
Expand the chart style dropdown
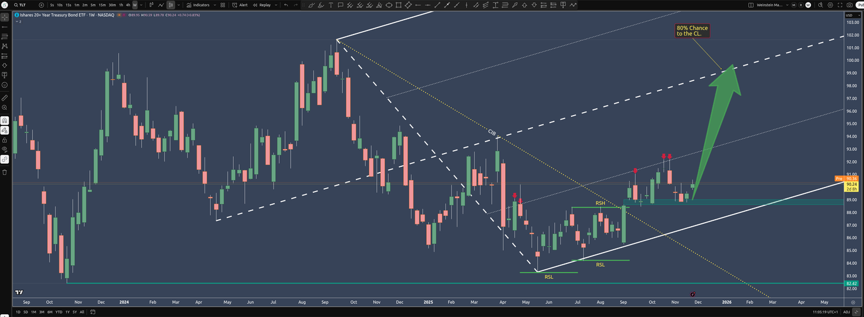[x=179, y=5]
